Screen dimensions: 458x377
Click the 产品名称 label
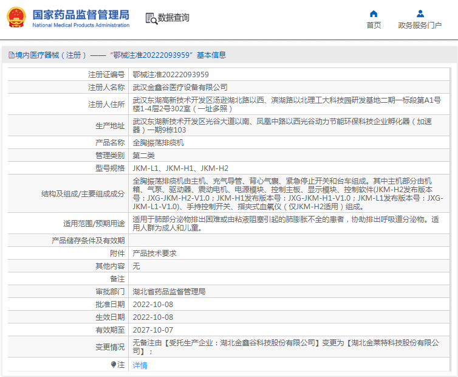coord(110,143)
